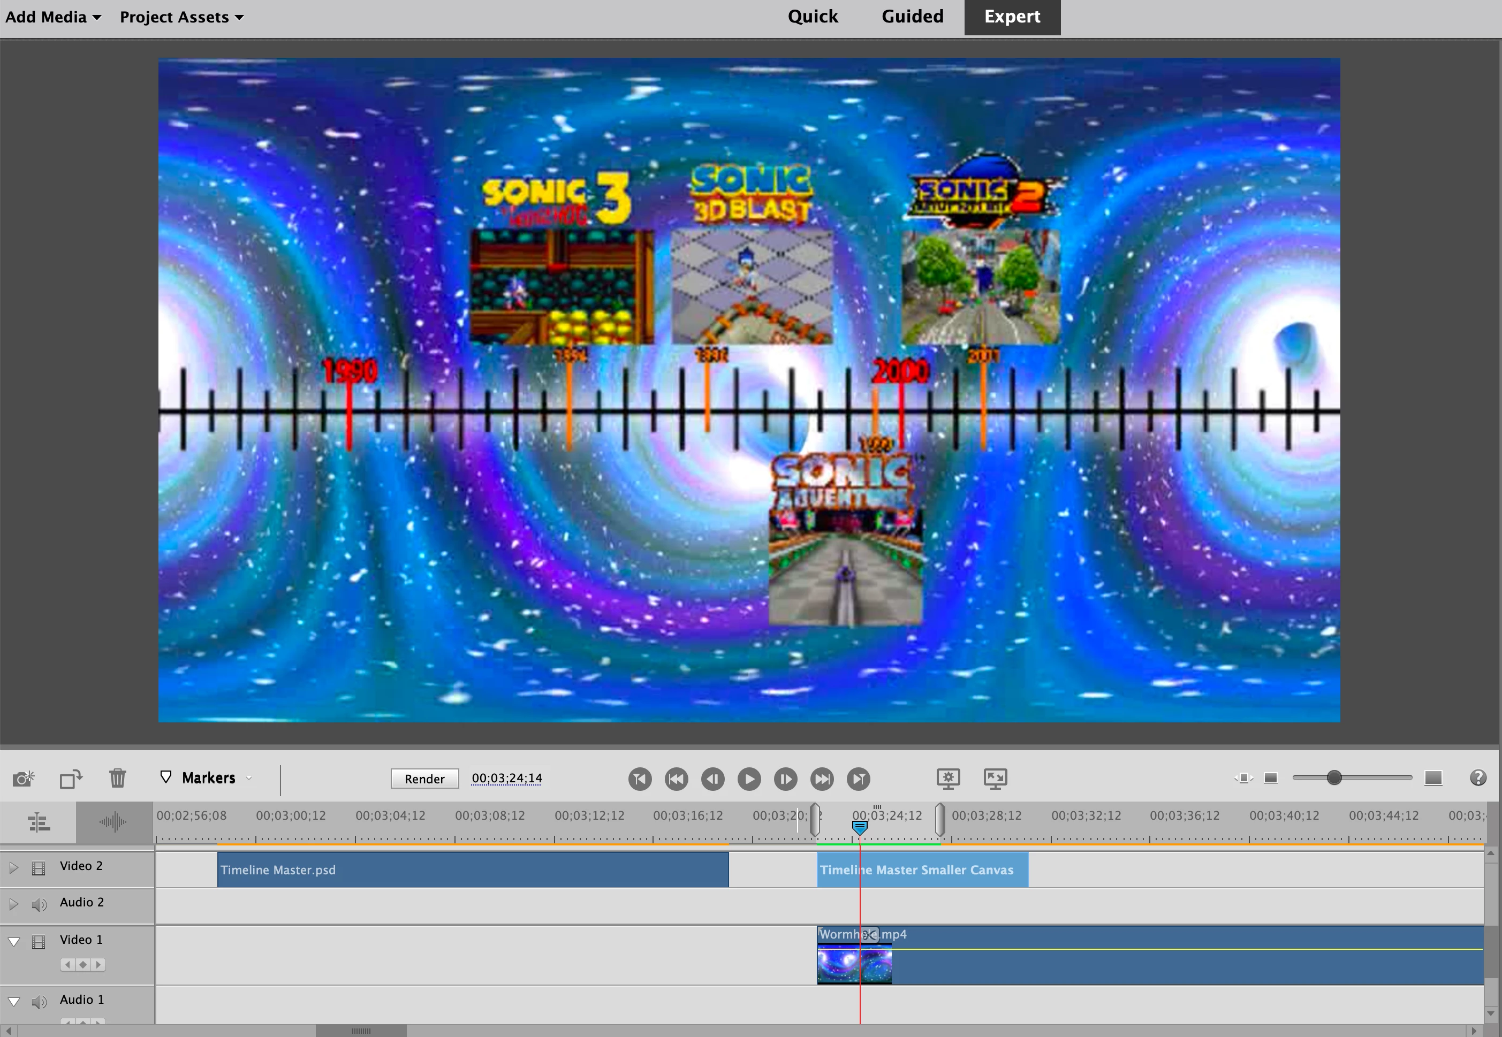The width and height of the screenshot is (1502, 1037).
Task: Expand the Video 2 track
Action: point(13,867)
